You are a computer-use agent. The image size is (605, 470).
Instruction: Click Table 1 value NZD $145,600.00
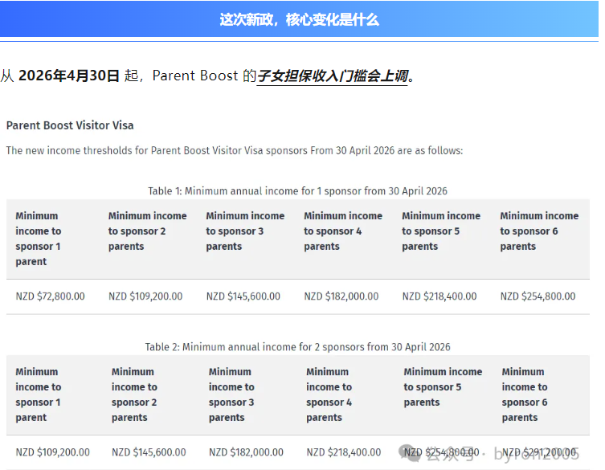(x=243, y=296)
